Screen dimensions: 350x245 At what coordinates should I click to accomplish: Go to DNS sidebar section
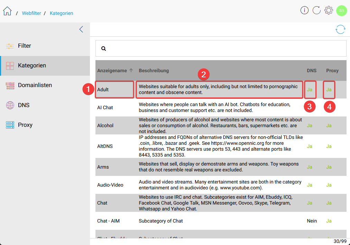click(24, 105)
